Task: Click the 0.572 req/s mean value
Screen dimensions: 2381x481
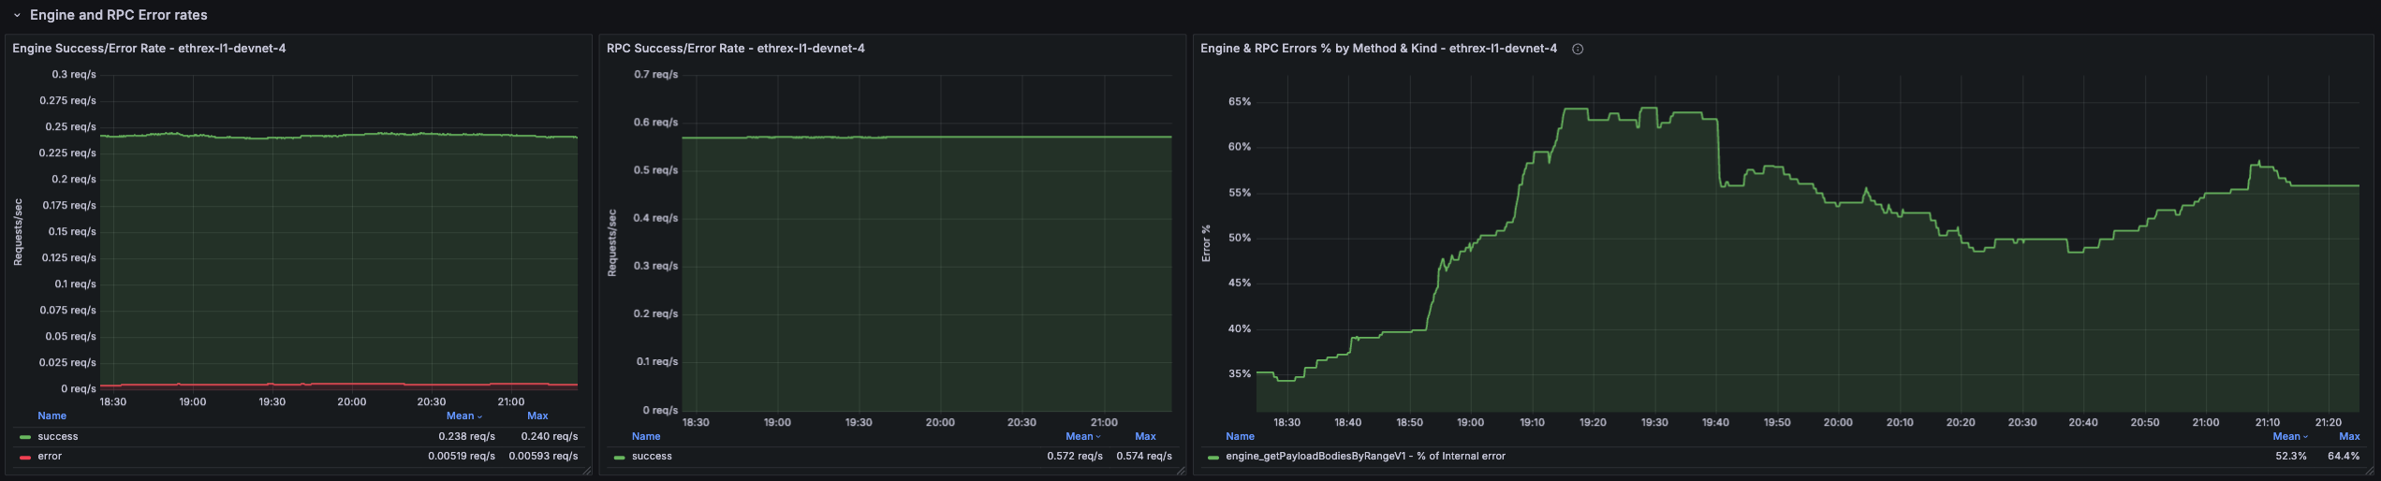Action: point(1075,457)
